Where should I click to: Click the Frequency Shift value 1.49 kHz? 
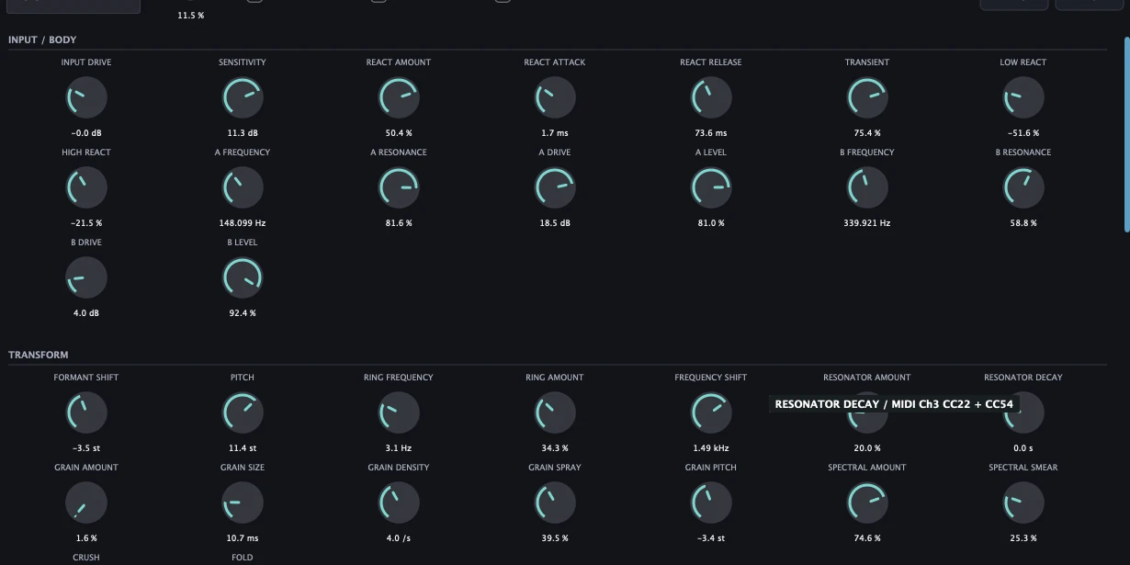coord(711,448)
